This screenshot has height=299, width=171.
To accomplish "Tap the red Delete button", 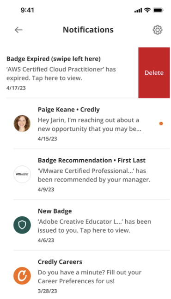I will pos(154,72).
